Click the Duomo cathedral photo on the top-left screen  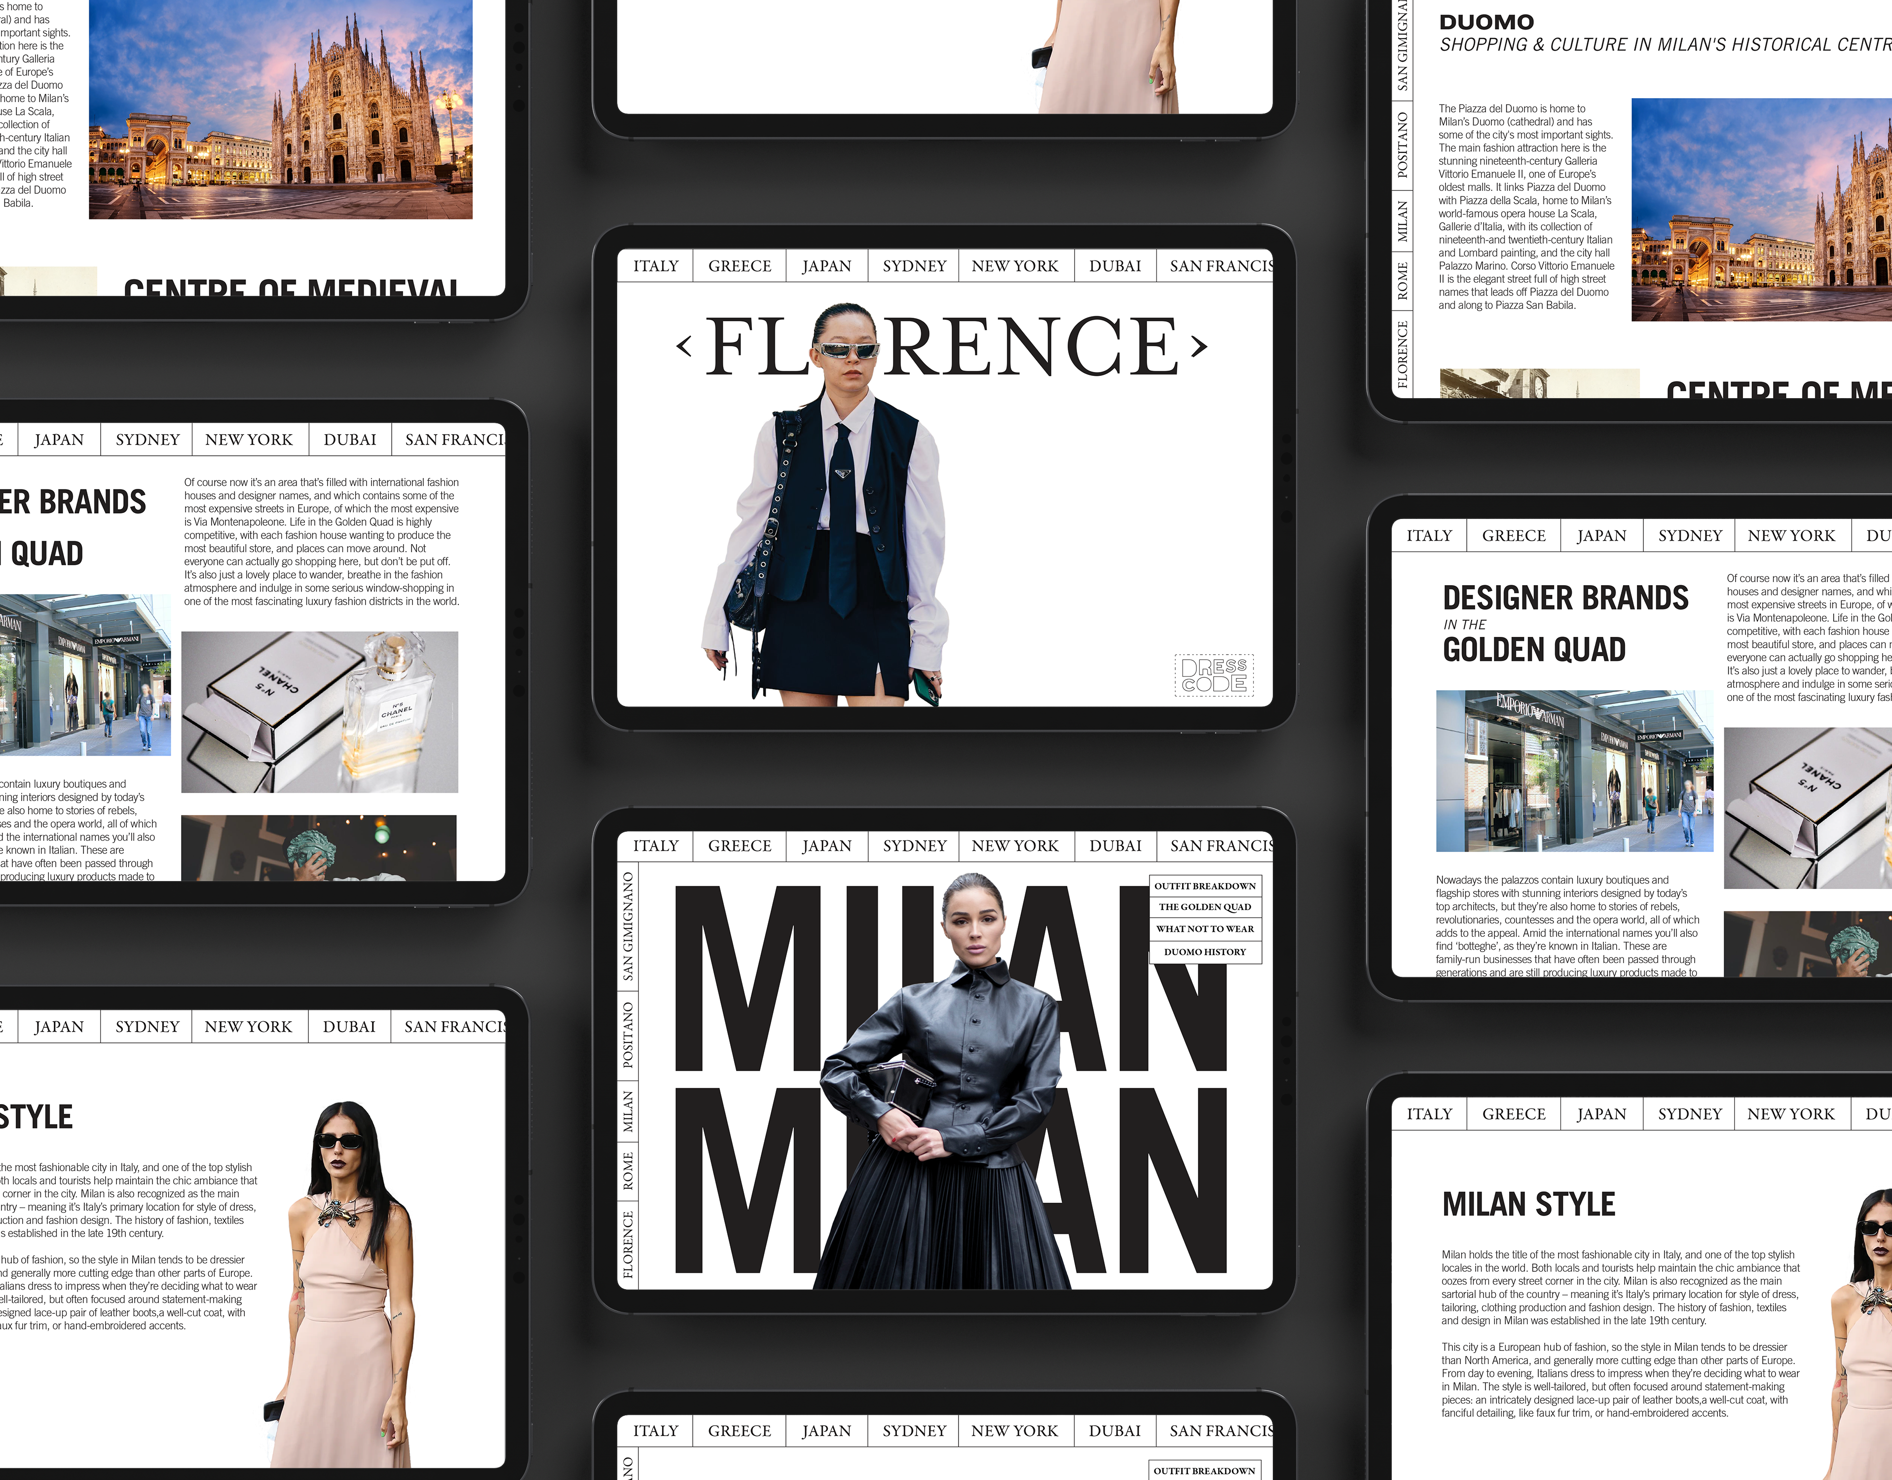click(281, 109)
